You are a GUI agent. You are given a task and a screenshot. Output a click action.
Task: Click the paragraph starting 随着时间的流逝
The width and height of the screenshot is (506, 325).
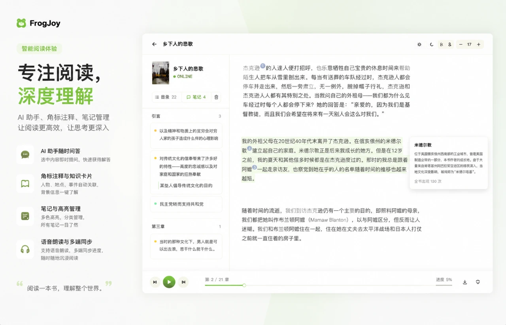331,224
